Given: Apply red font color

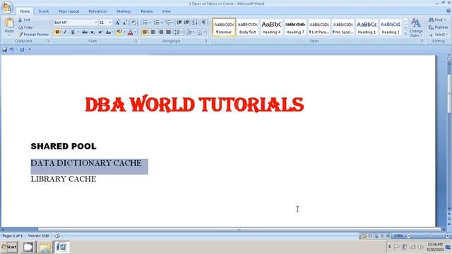Looking at the screenshot, I should coord(130,32).
